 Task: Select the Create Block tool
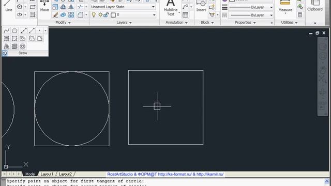point(212,7)
